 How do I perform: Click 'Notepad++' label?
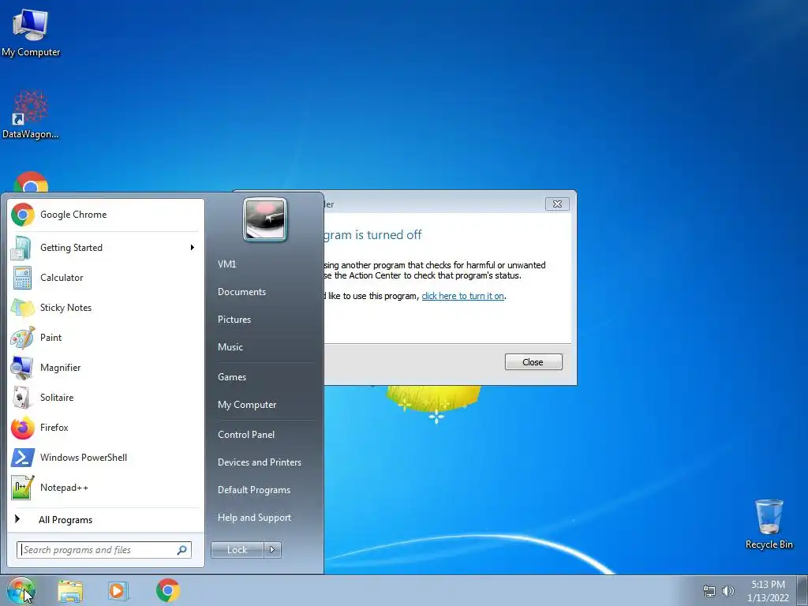pos(64,488)
